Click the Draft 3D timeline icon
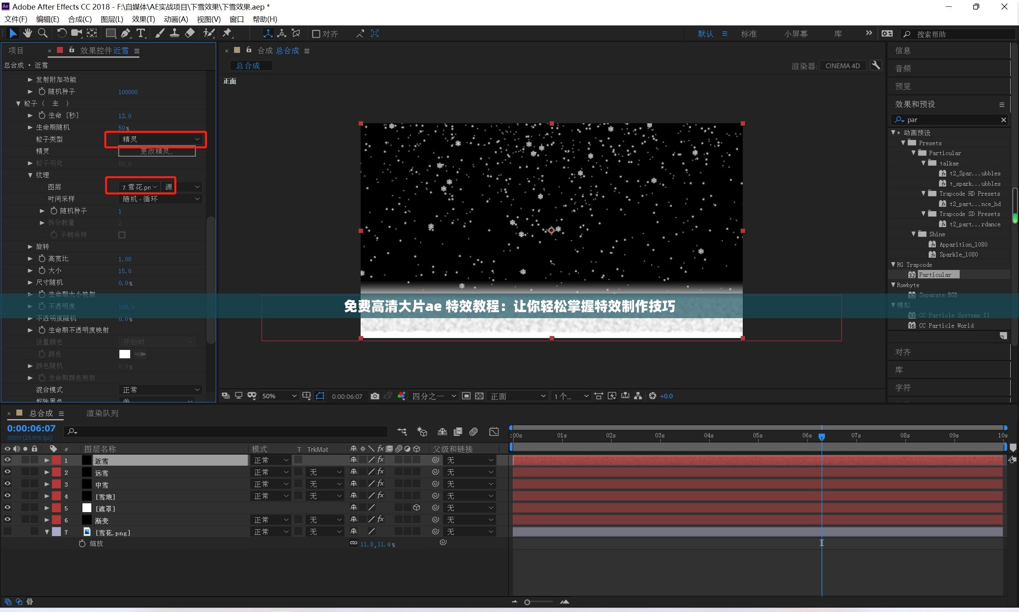The width and height of the screenshot is (1019, 612). click(x=422, y=432)
